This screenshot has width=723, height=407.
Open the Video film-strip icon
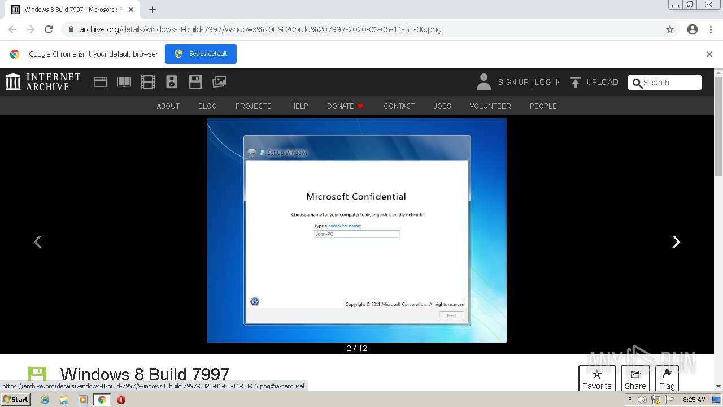click(x=148, y=82)
